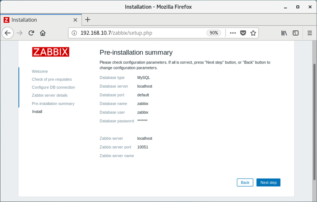Click the Zabbix server localhost value
The height and width of the screenshot is (202, 317).
click(145, 138)
